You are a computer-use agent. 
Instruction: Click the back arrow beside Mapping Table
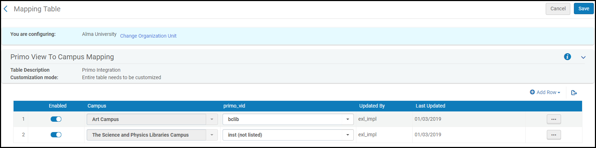[x=6, y=9]
